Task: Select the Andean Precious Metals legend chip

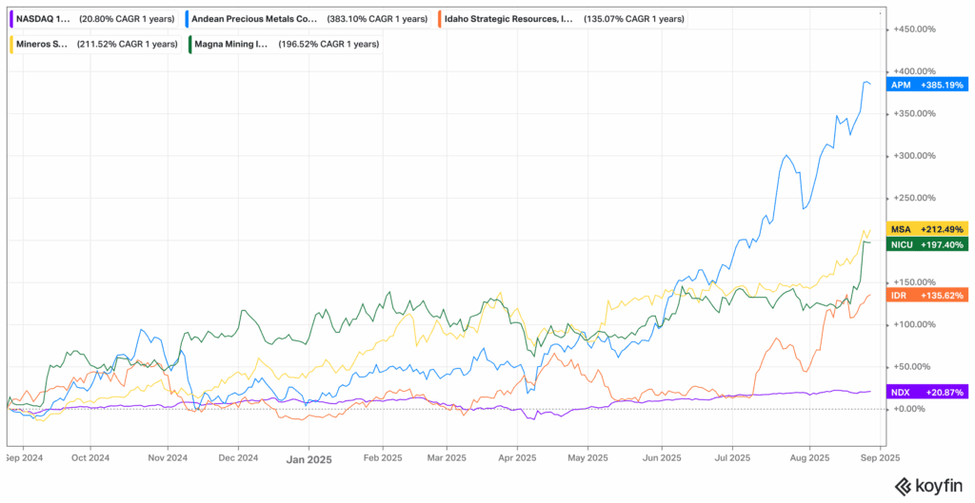Action: coord(308,19)
